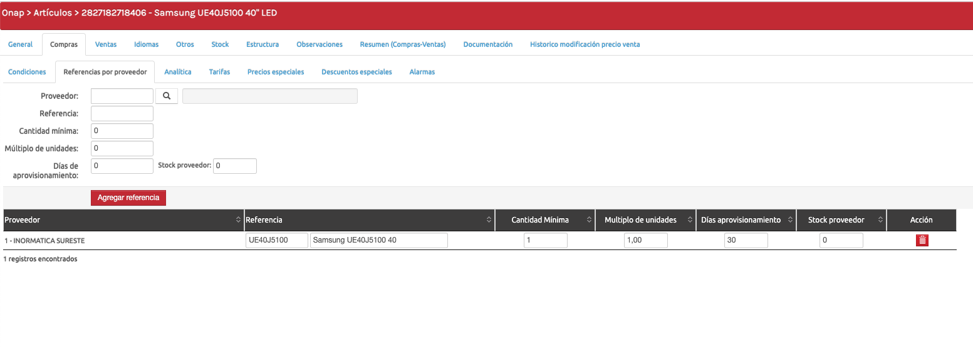This screenshot has height=347, width=973.
Task: Click the supplier search magnifier icon
Action: (167, 96)
